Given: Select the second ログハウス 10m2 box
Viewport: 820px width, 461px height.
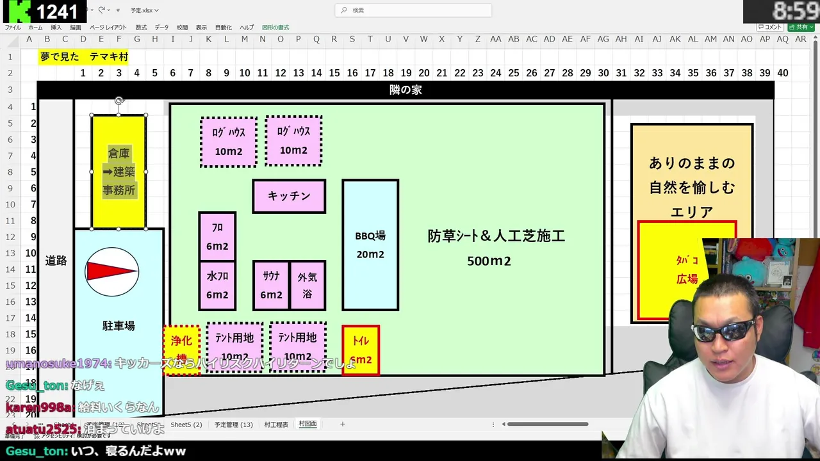Looking at the screenshot, I should pos(293,141).
